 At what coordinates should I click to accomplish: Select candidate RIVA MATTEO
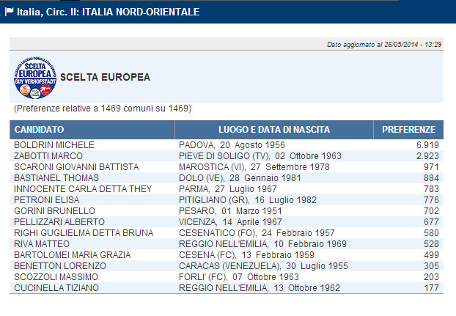(42, 244)
